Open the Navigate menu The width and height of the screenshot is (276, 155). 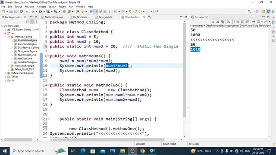tap(41, 7)
